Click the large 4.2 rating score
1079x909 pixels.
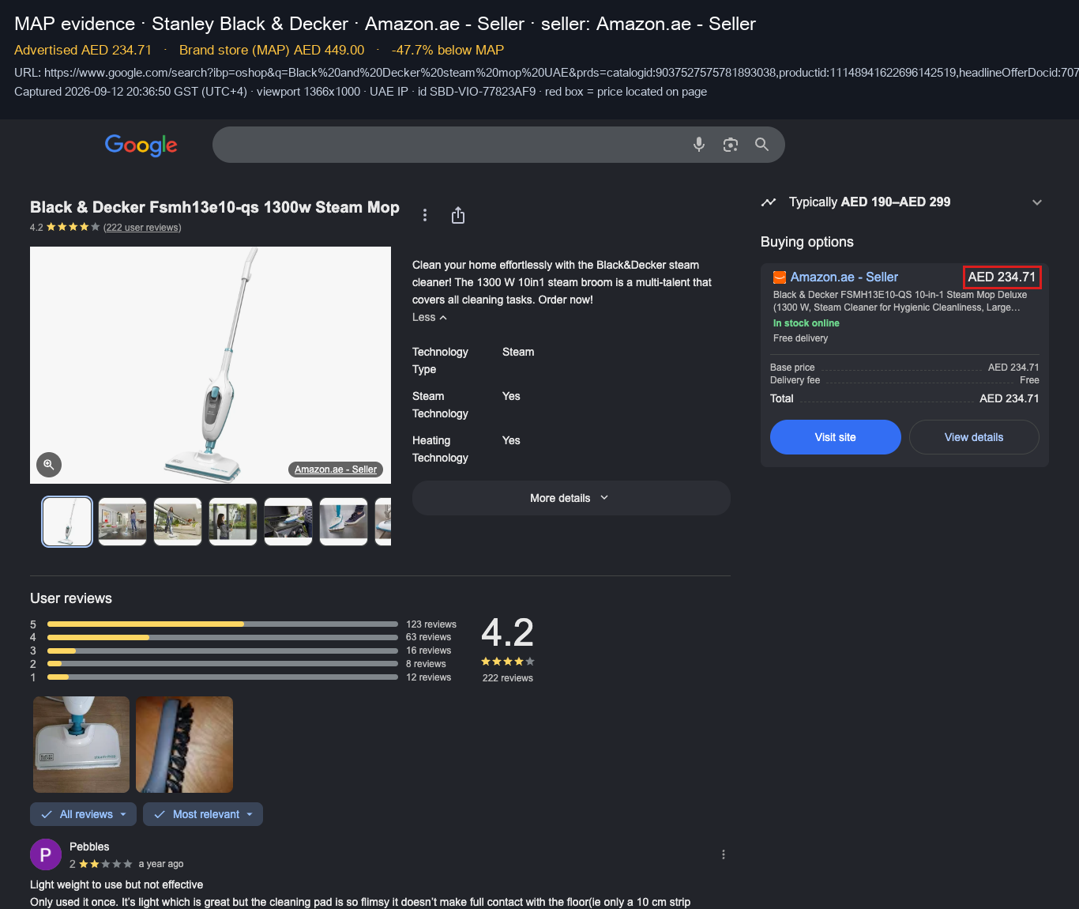pos(508,632)
